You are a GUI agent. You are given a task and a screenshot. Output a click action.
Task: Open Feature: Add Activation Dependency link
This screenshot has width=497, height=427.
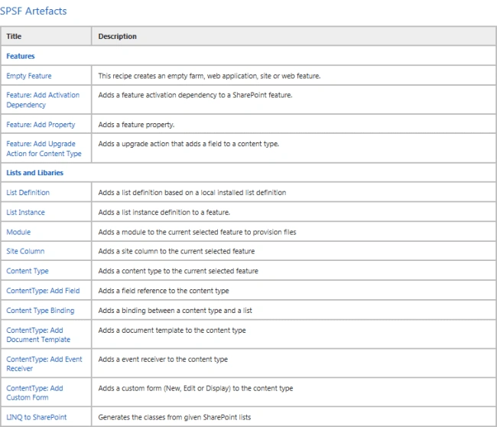point(43,99)
